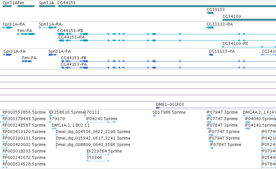Click Dmel_dig_004506_0622_2290.3prime label
The image size is (276, 169).
click(x=93, y=132)
